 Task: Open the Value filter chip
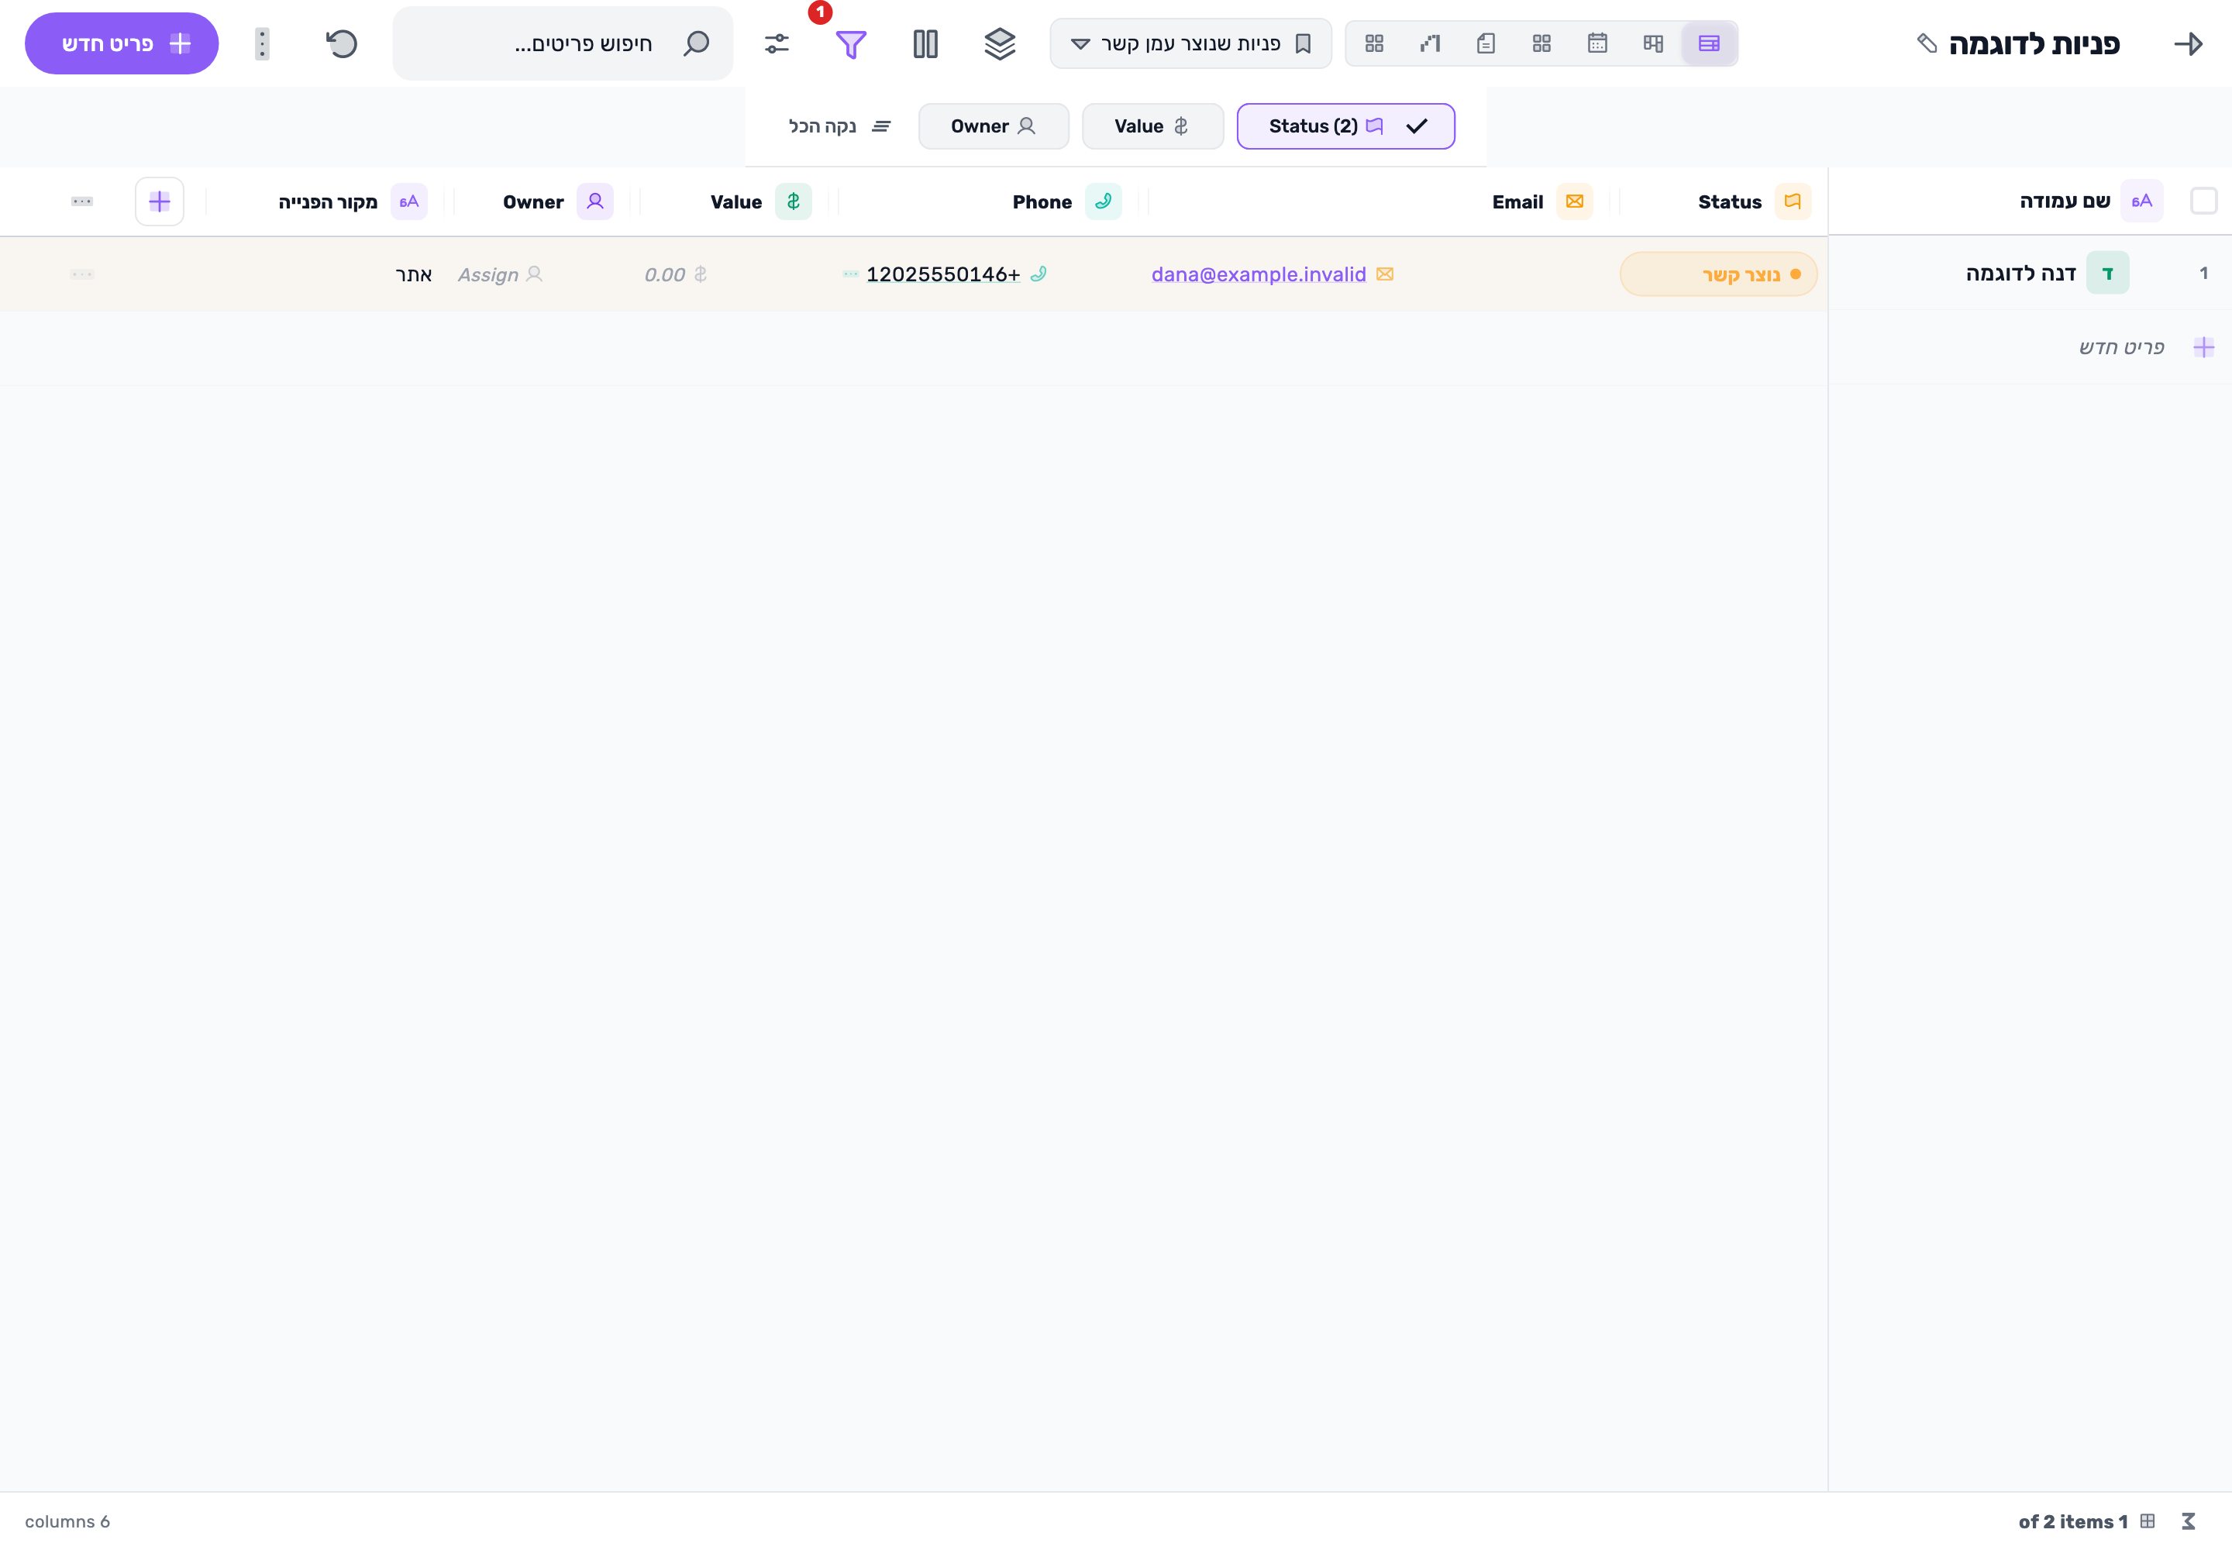pyautogui.click(x=1152, y=126)
